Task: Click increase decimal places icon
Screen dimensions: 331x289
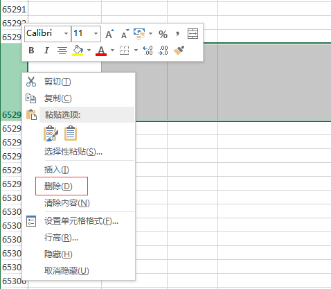Action: pos(147,51)
